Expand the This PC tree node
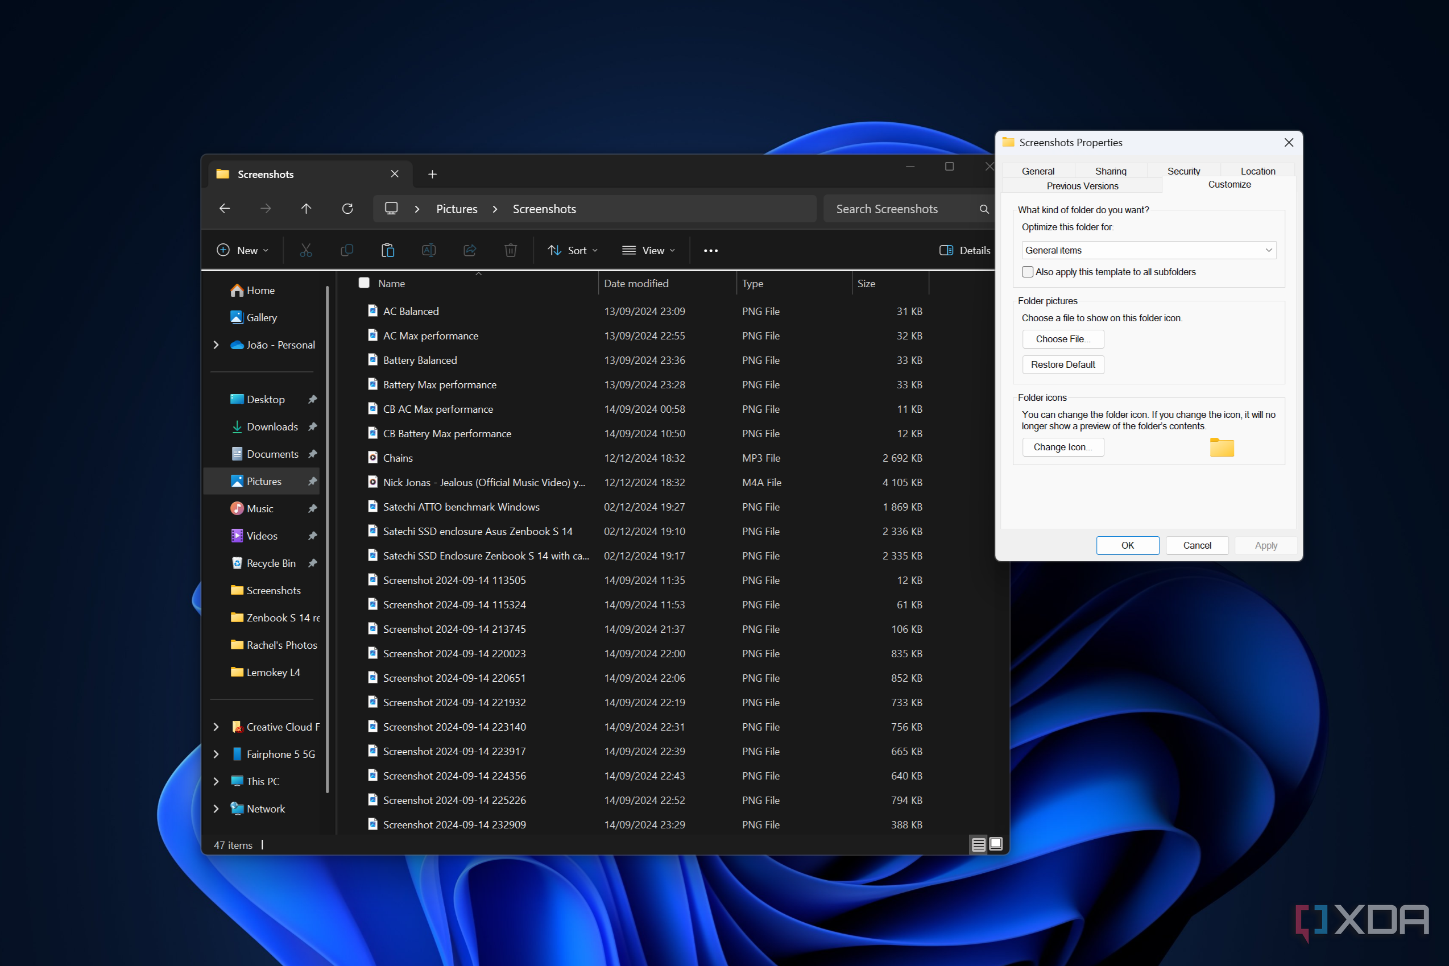Viewport: 1449px width, 966px height. (216, 781)
